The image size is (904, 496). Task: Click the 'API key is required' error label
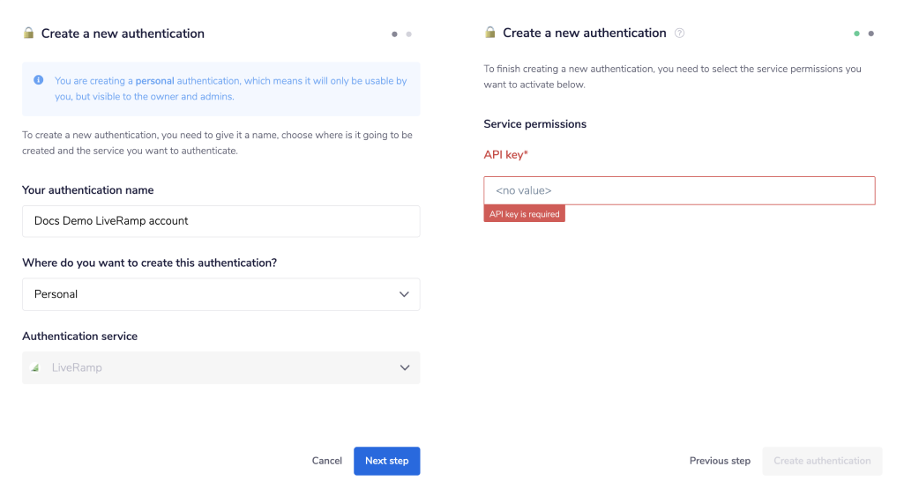524,214
